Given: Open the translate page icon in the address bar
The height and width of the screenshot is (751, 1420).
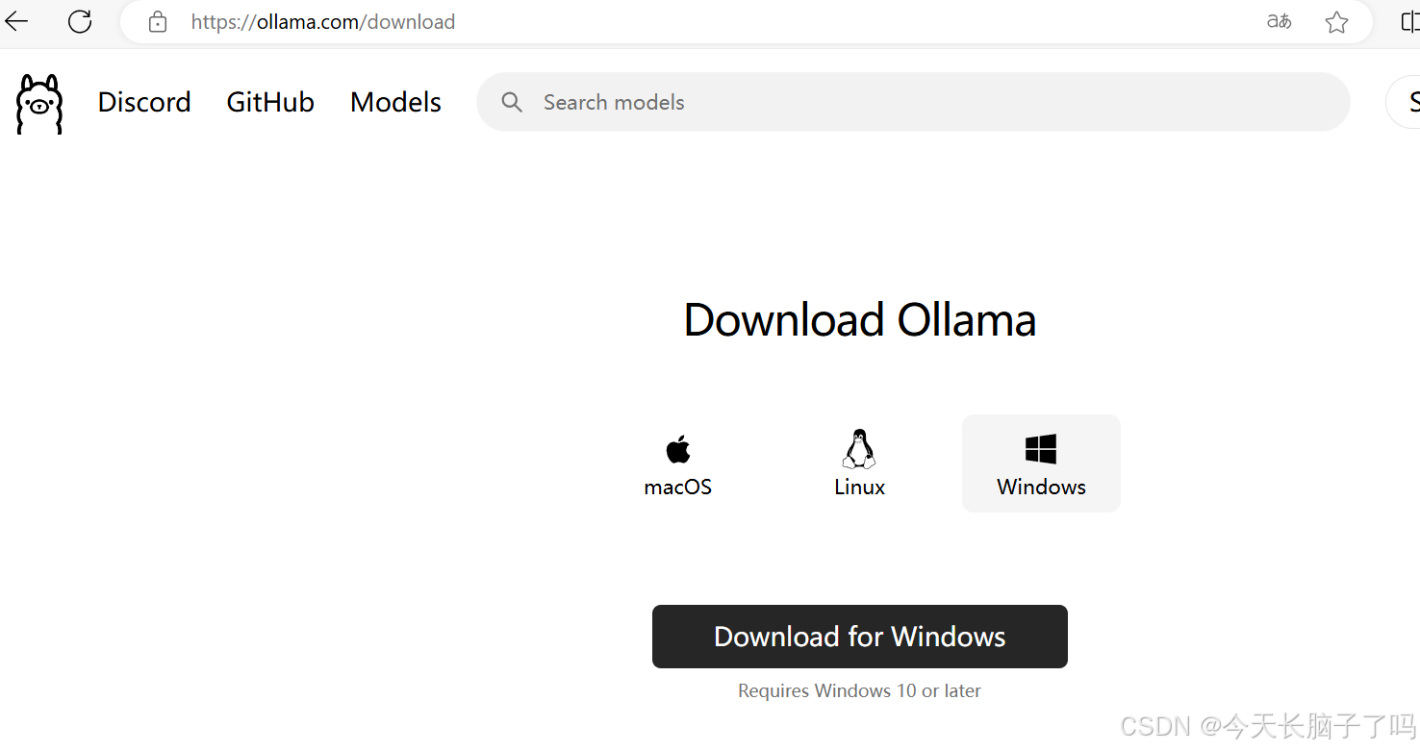Looking at the screenshot, I should click(1279, 21).
